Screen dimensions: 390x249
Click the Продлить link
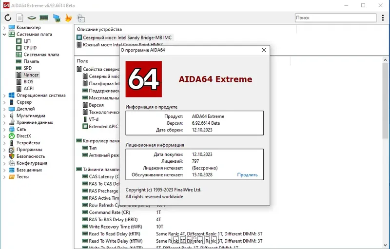(247, 175)
